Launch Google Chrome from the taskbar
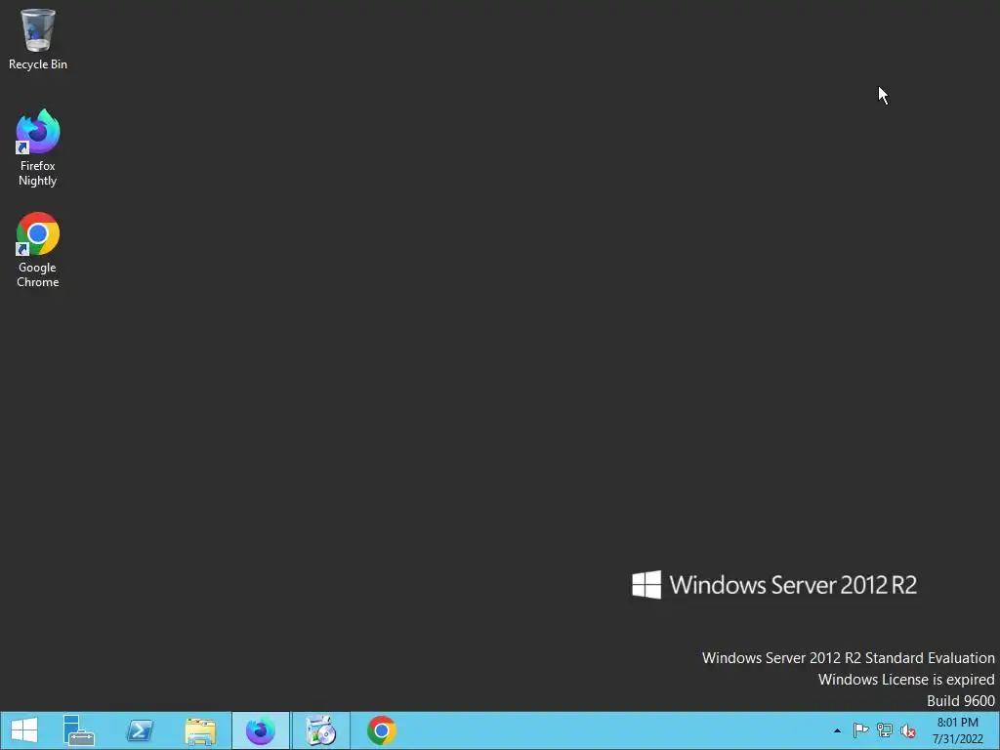Image resolution: width=1000 pixels, height=750 pixels. pos(382,730)
